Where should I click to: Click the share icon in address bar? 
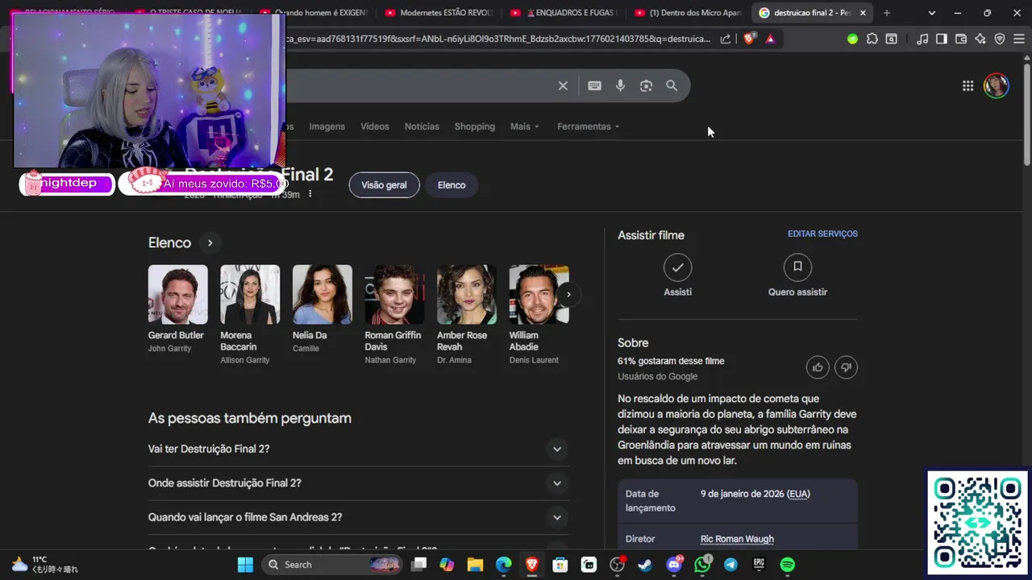click(726, 39)
